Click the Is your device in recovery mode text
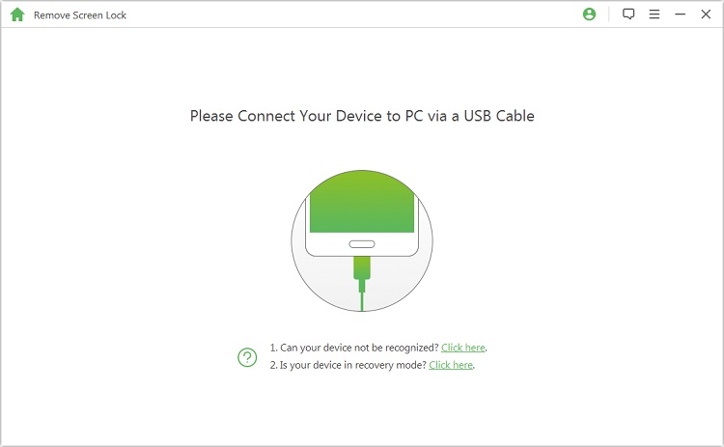The height and width of the screenshot is (447, 724). (348, 365)
